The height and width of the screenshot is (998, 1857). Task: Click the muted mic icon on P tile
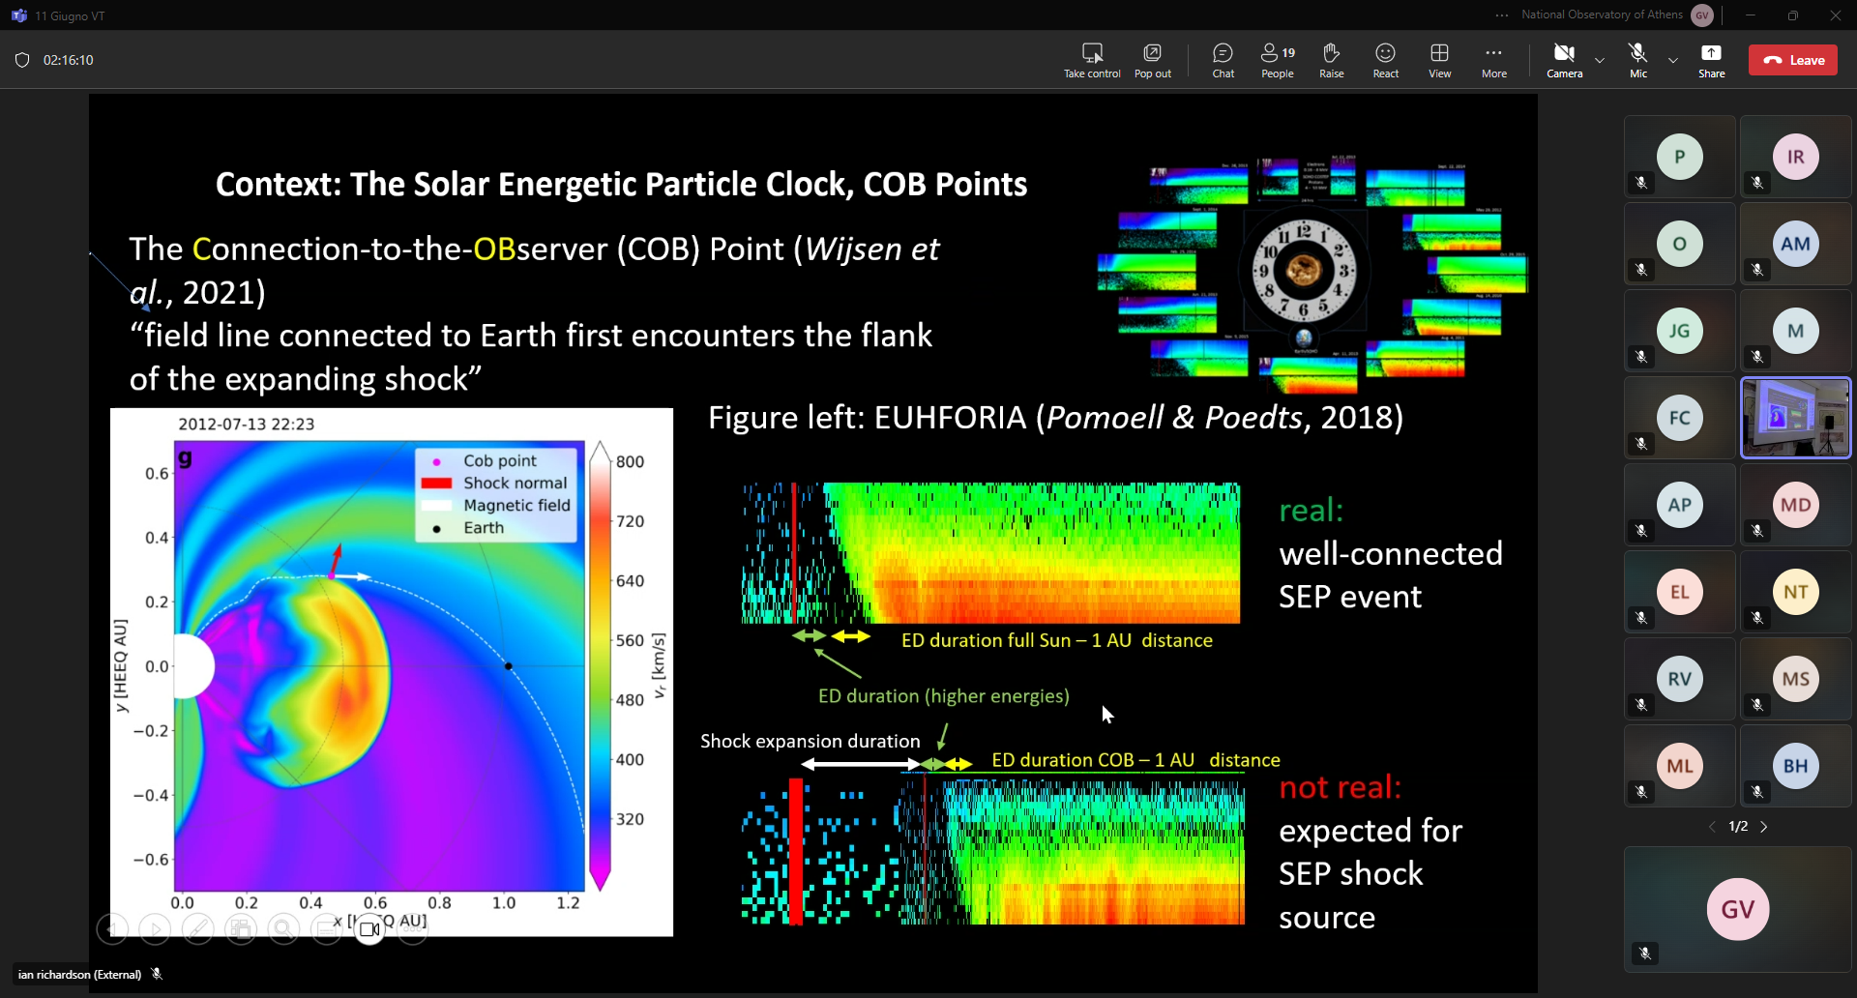point(1641,183)
